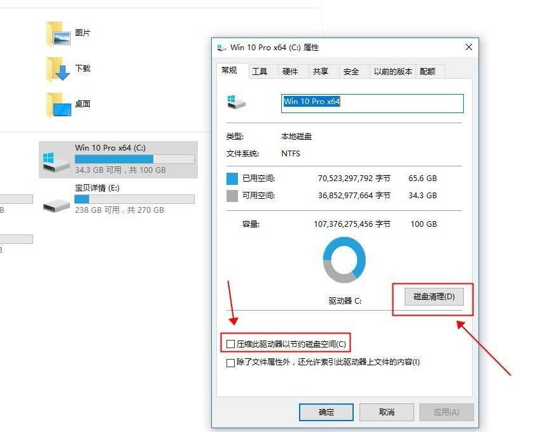Image resolution: width=551 pixels, height=432 pixels.
Task: Click the small drive icon in dialog title bar
Action: pos(221,48)
